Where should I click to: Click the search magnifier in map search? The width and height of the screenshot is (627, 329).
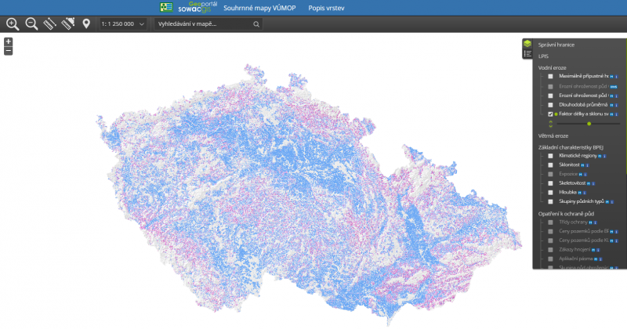(x=256, y=24)
